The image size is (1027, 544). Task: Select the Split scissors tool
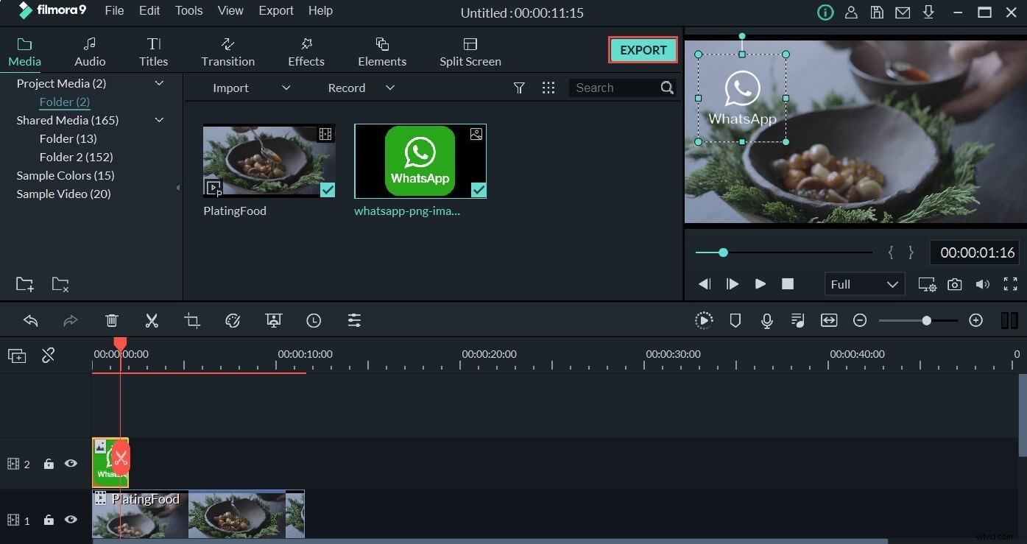(152, 320)
